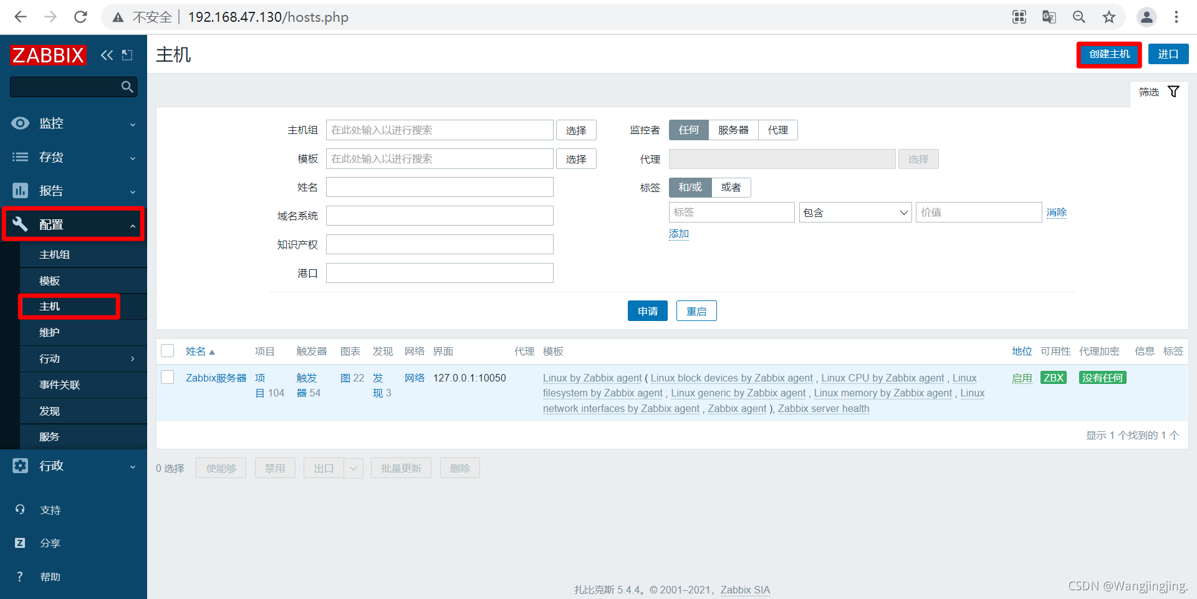Toggle kiosk/hide sidebar icon next to logo
This screenshot has height=599, width=1197.
click(x=127, y=55)
